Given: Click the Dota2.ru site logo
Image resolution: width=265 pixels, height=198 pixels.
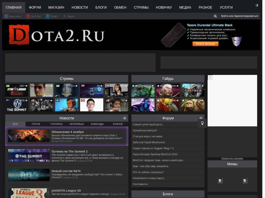Looking at the screenshot, I should tap(57, 35).
